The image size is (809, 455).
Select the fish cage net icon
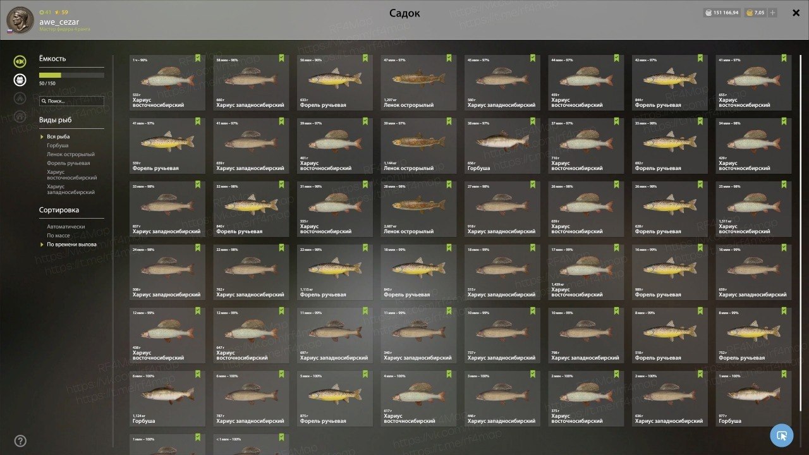20,80
